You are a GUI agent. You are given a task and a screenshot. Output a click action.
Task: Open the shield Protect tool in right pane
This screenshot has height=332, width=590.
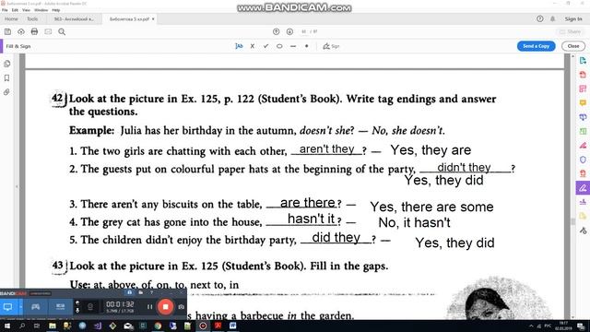click(583, 160)
